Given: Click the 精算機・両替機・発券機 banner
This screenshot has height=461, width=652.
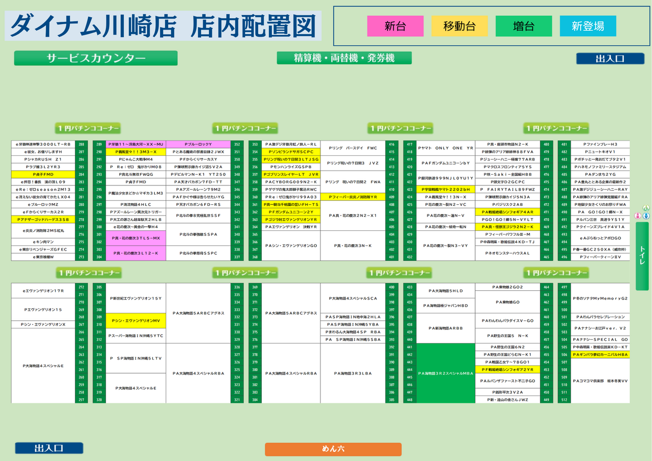Looking at the screenshot, I should coord(344,58).
